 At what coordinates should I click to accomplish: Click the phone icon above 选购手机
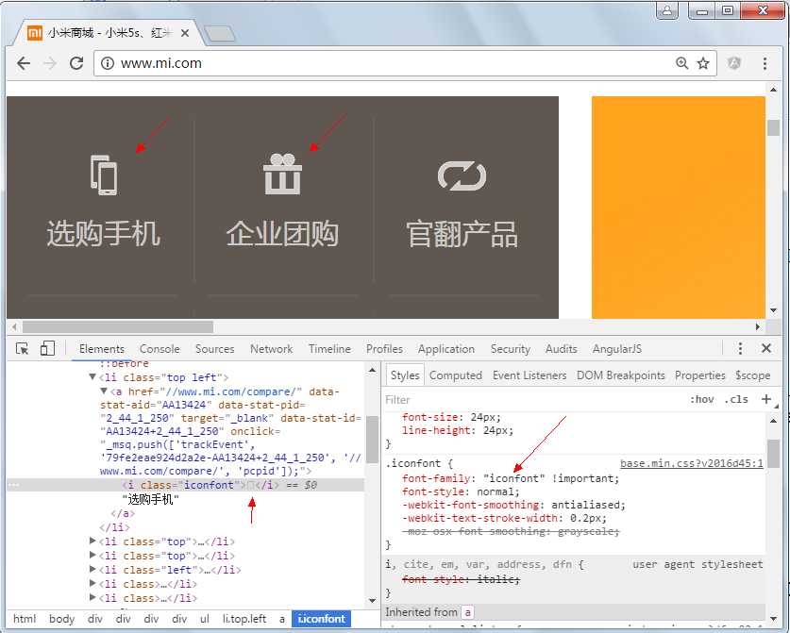(104, 175)
